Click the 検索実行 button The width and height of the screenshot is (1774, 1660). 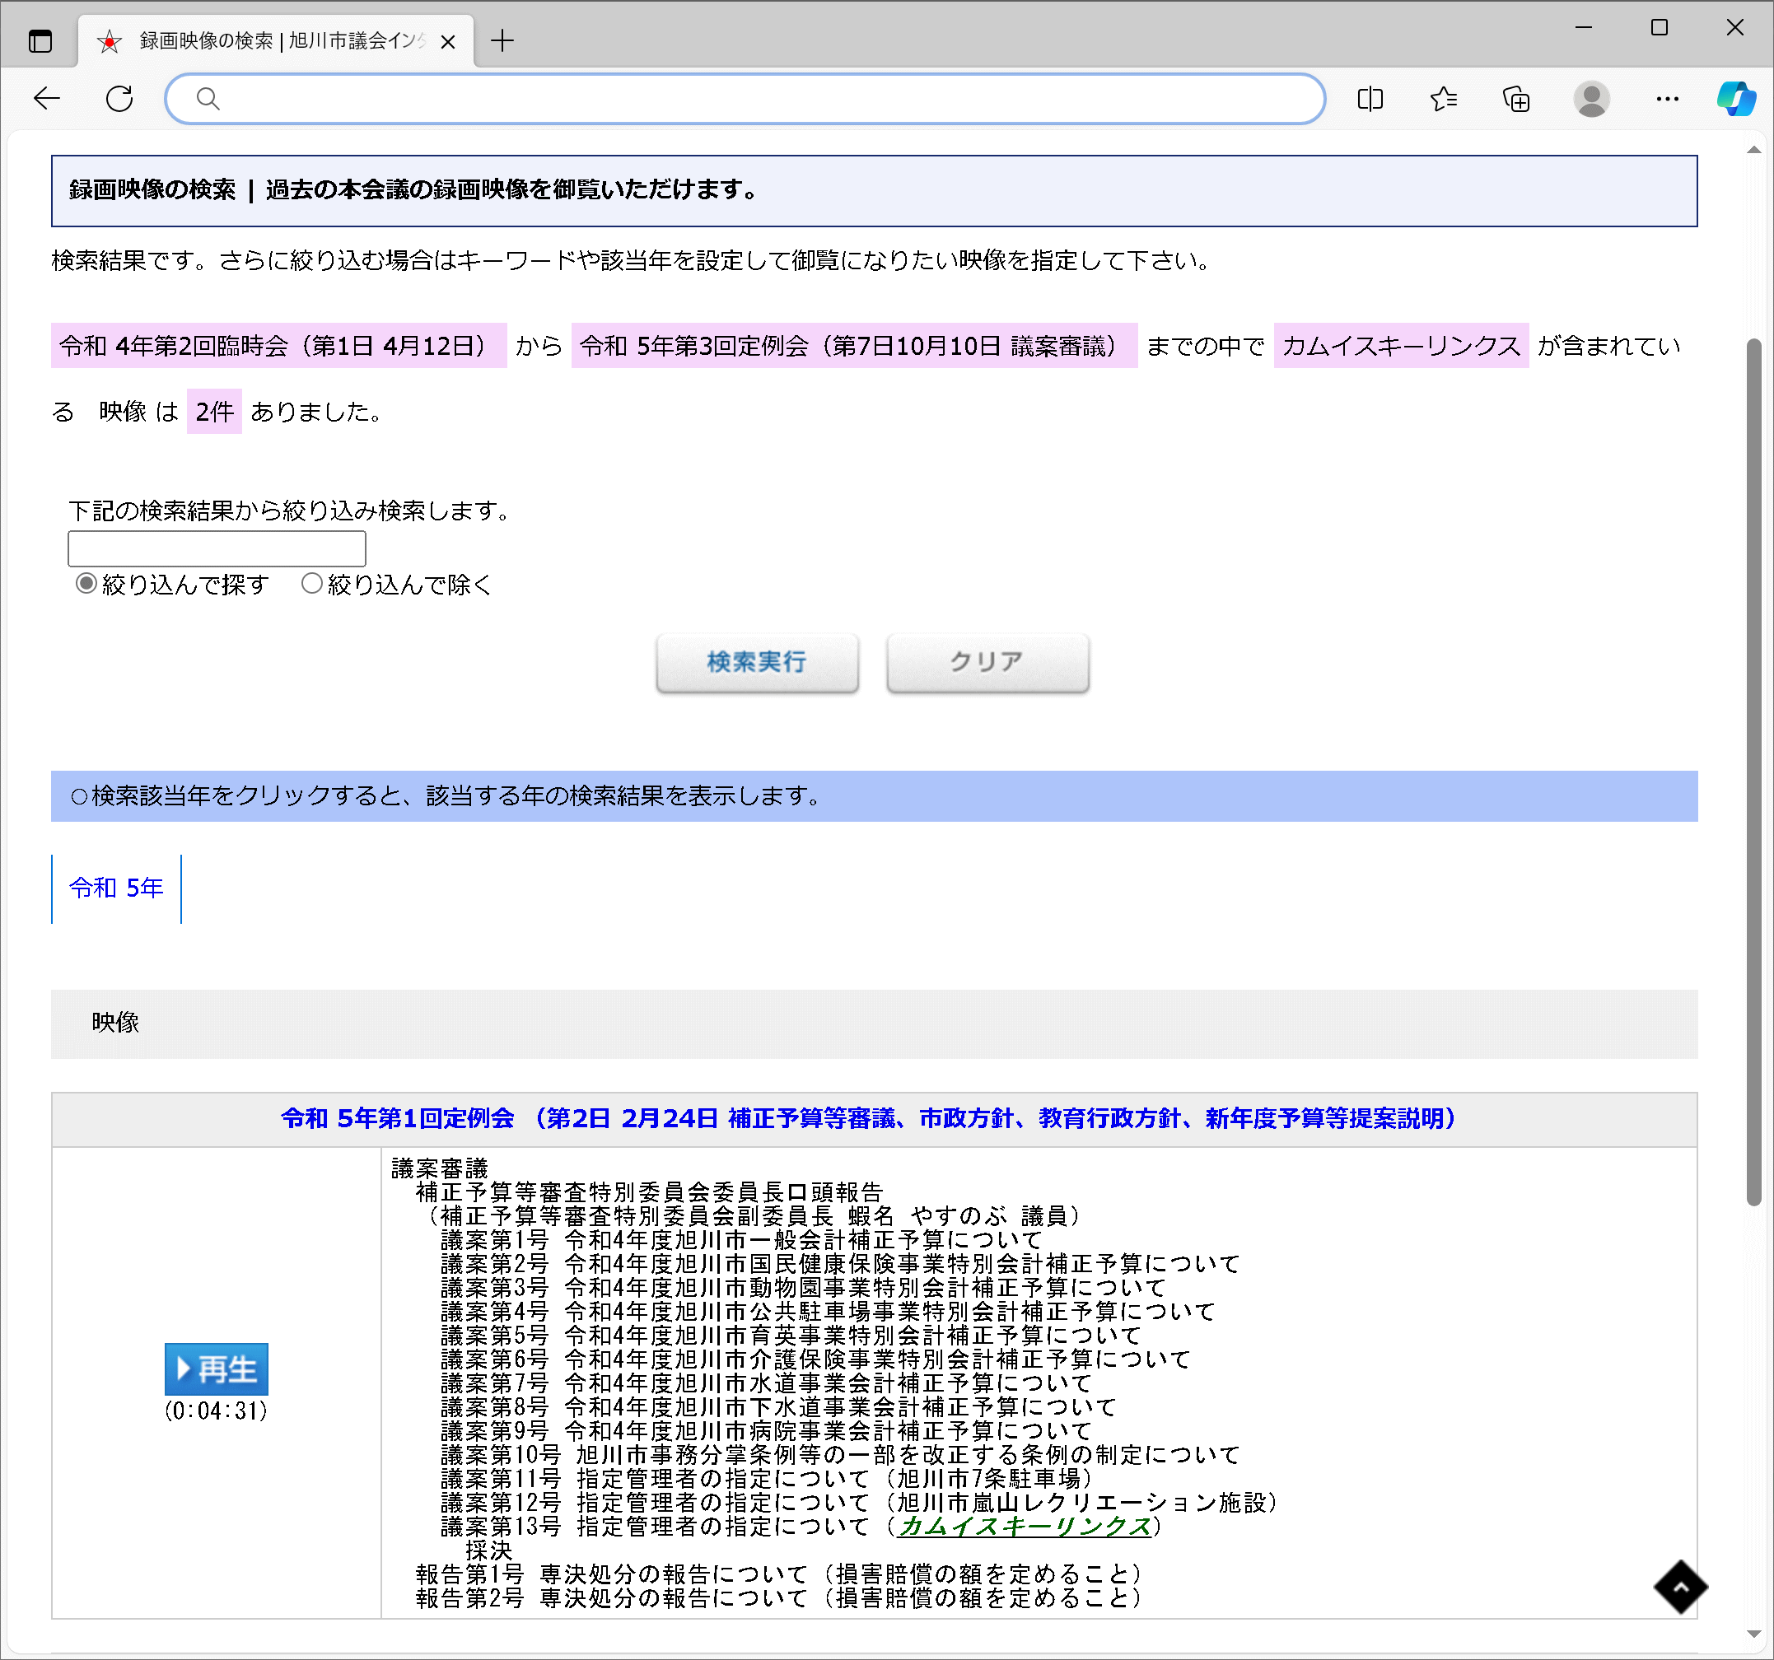pos(757,662)
